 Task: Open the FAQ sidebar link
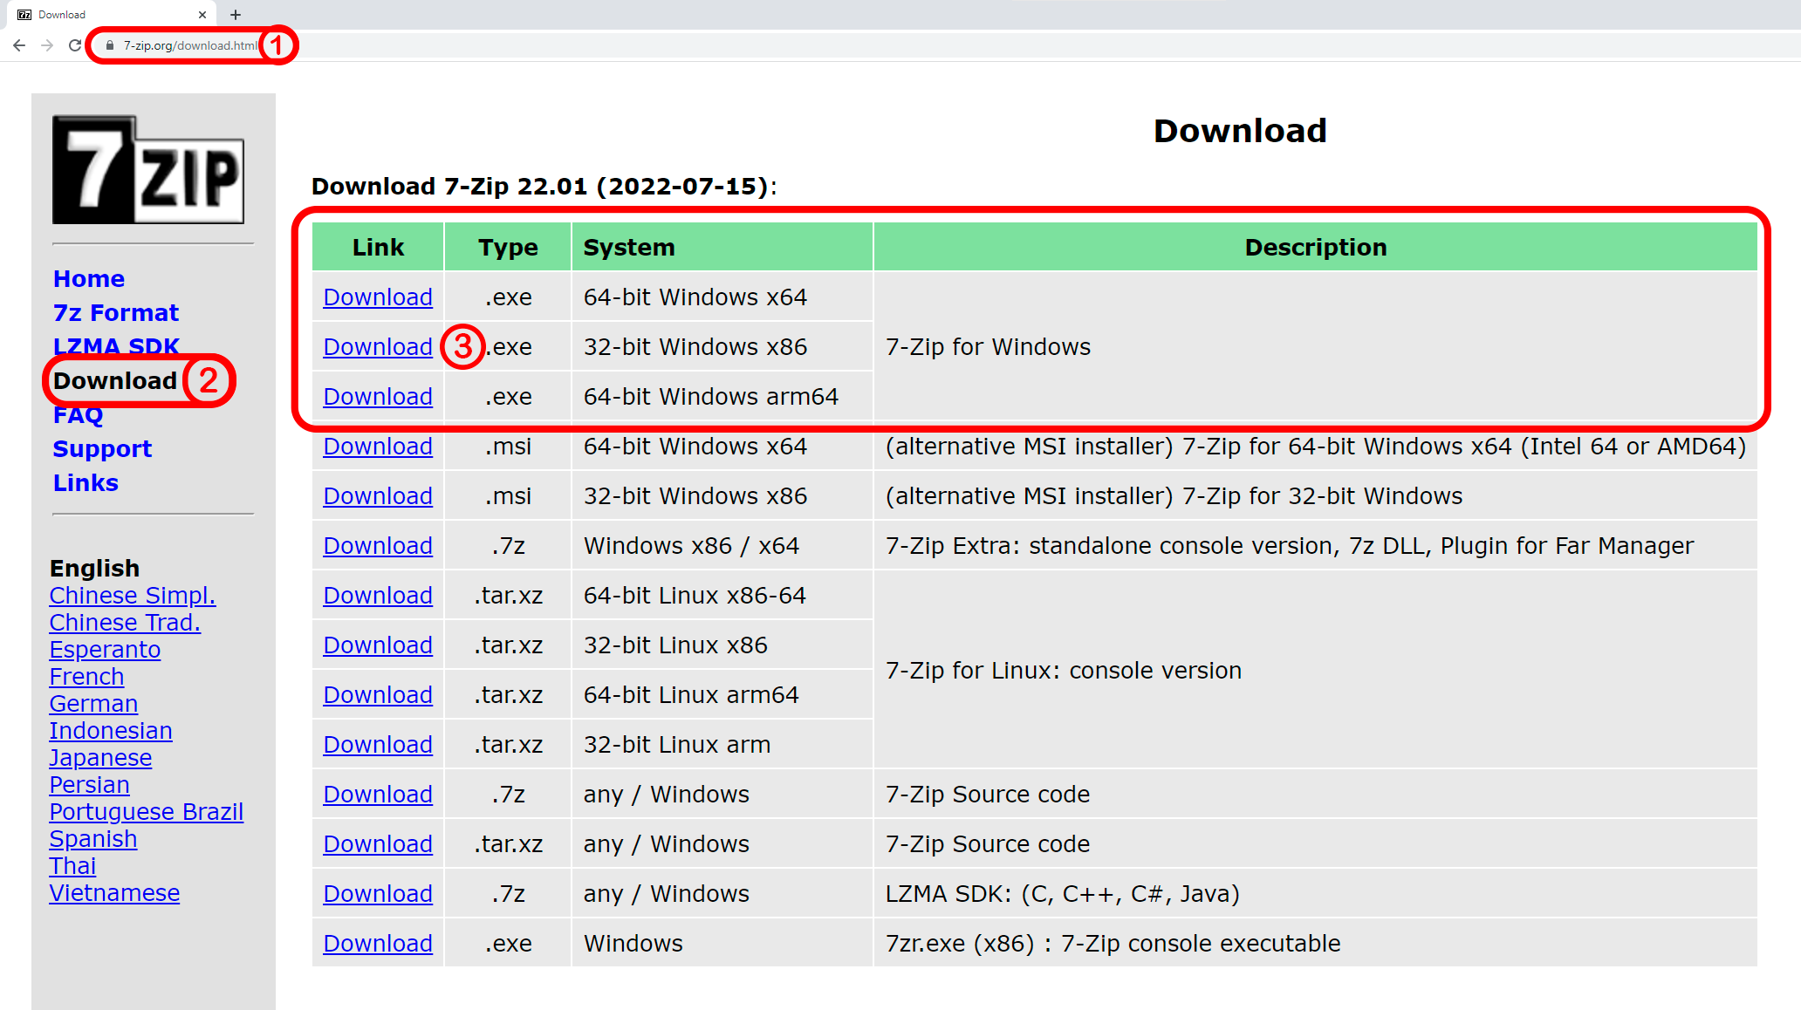[78, 415]
